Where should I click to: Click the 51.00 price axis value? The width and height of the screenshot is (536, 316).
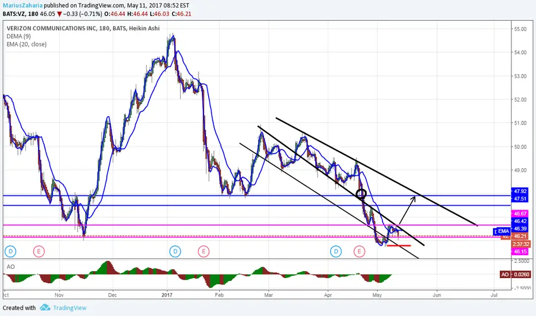(x=520, y=123)
